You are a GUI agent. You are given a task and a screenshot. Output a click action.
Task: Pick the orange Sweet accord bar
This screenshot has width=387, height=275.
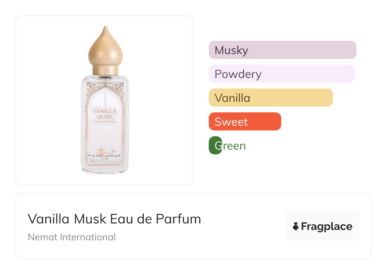(x=245, y=122)
